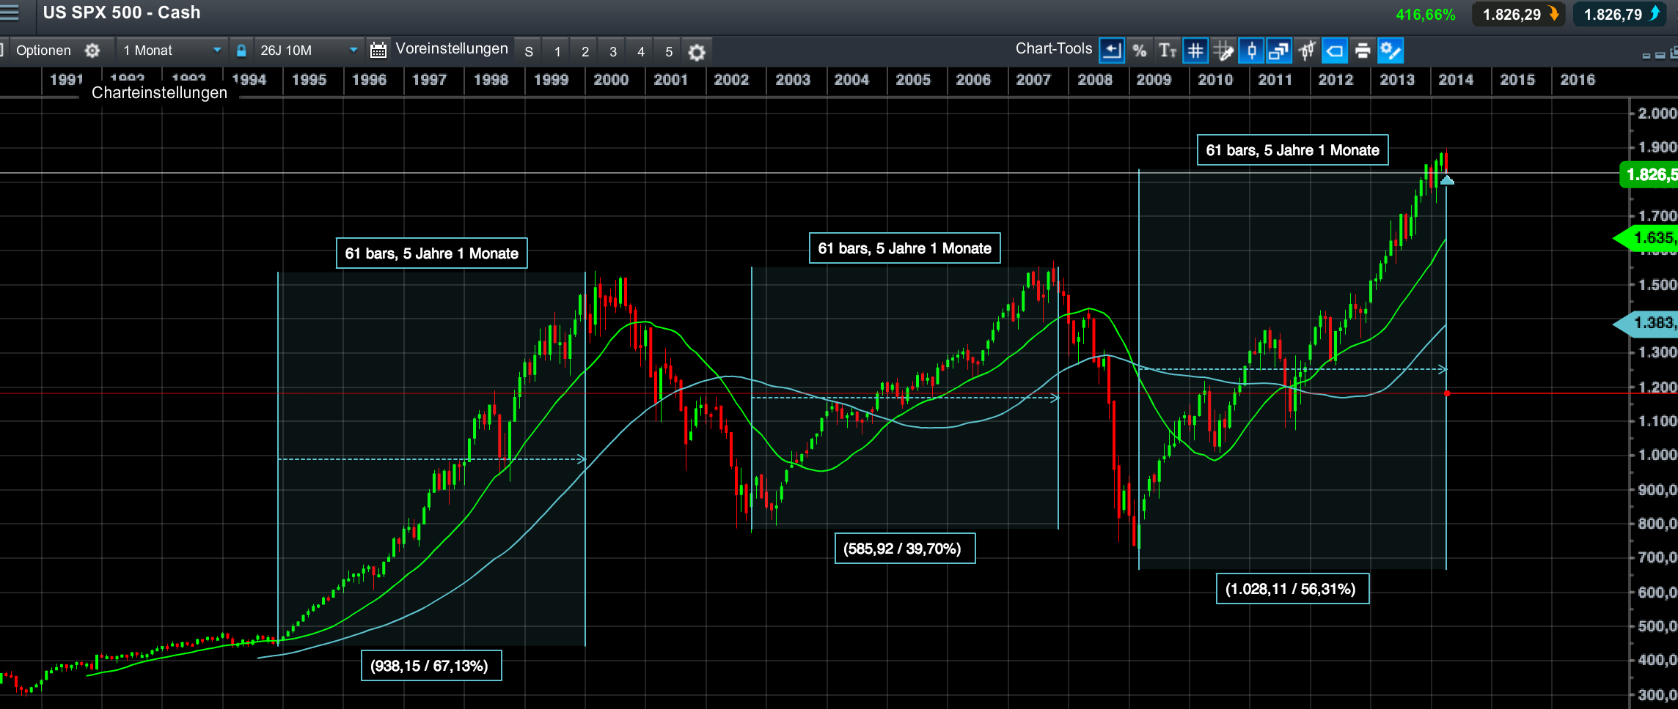Click the Optionen label

[x=43, y=51]
